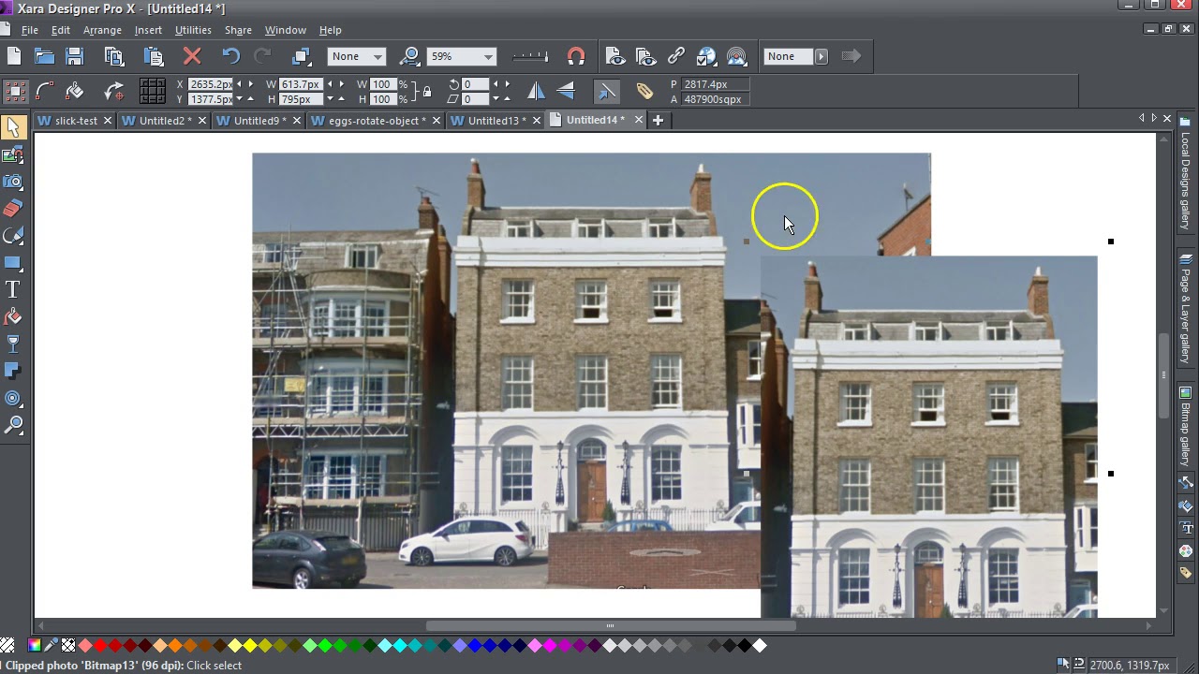The width and height of the screenshot is (1199, 674).
Task: Save the document with floppy icon
Action: 74,56
